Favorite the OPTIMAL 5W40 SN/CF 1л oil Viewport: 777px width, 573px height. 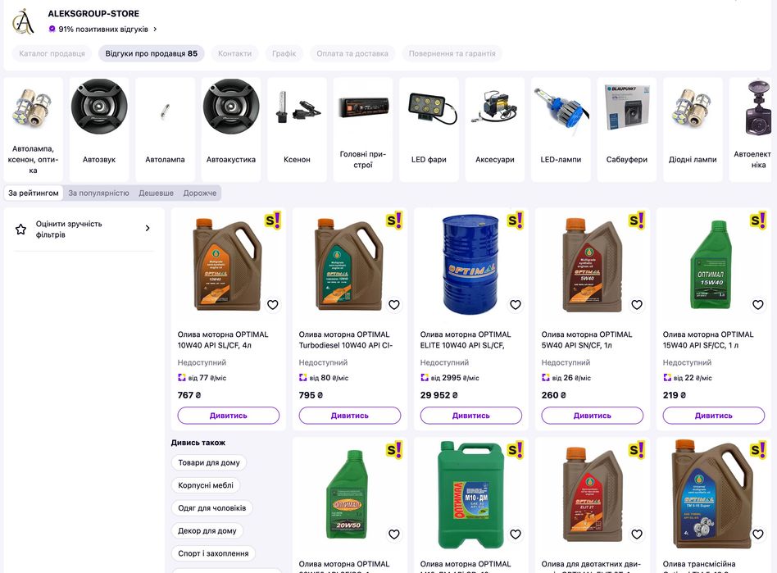[x=637, y=305]
